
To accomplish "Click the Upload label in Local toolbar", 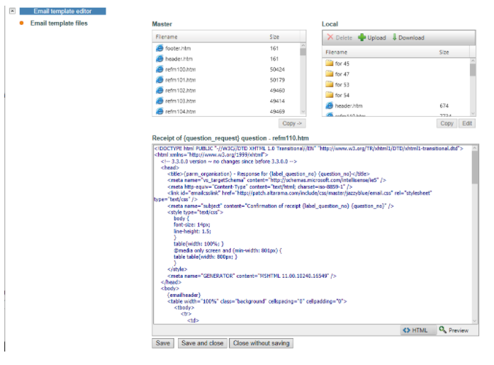I will 376,38.
